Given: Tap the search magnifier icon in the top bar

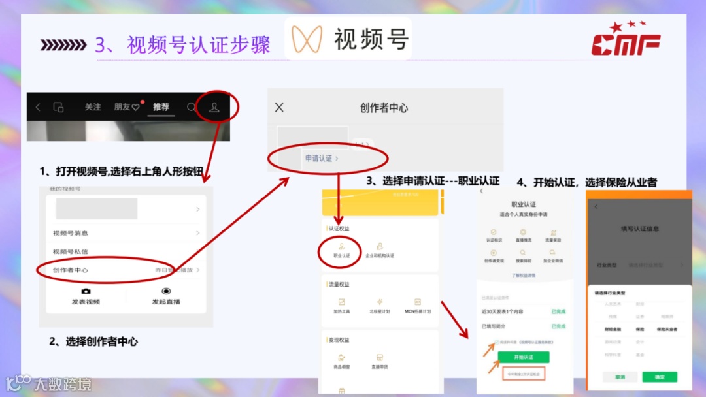Looking at the screenshot, I should click(x=192, y=108).
